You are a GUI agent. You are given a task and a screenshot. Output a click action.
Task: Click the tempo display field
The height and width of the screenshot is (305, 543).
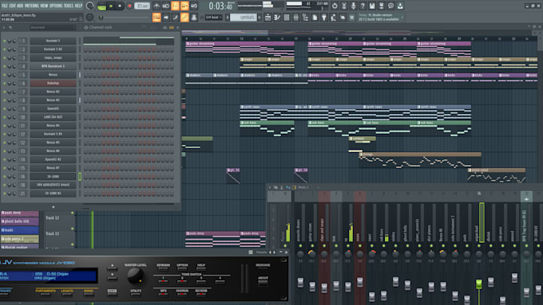pos(142,6)
